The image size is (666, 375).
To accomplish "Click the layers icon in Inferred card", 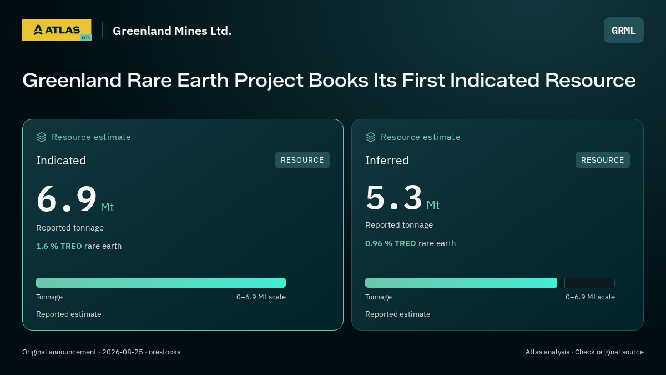I will tap(371, 137).
